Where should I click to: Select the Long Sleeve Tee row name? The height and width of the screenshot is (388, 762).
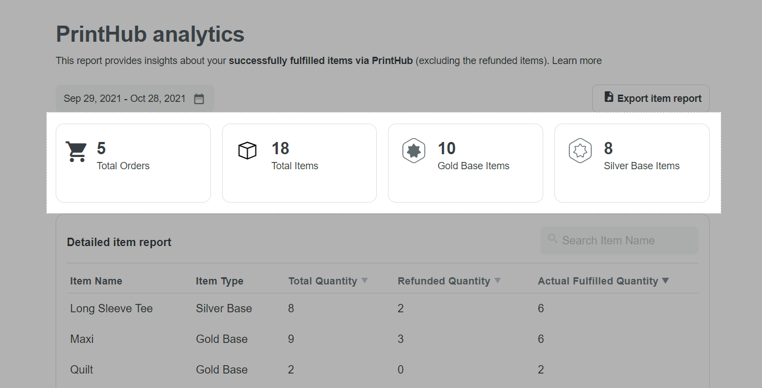click(x=111, y=308)
